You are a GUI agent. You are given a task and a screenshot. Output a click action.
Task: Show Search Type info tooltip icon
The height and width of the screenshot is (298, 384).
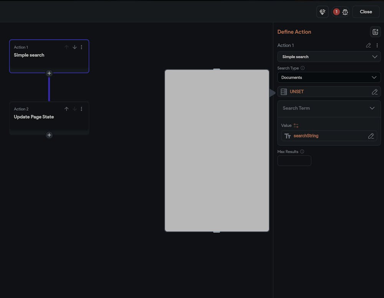[x=303, y=68]
